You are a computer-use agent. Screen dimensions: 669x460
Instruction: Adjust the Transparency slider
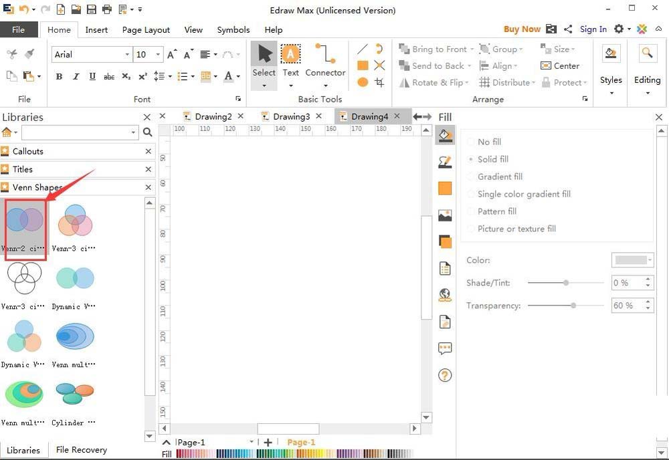tap(573, 306)
